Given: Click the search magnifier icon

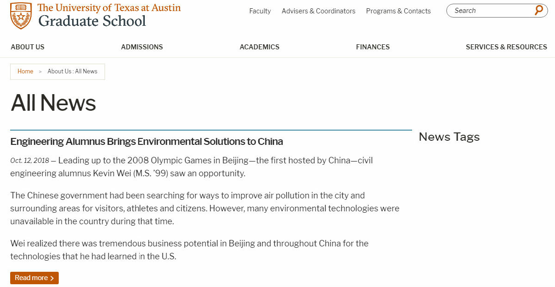Looking at the screenshot, I should 539,11.
